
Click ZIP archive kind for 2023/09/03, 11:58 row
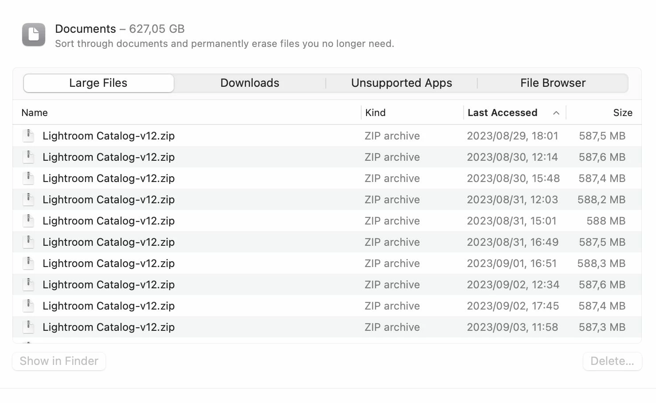392,327
